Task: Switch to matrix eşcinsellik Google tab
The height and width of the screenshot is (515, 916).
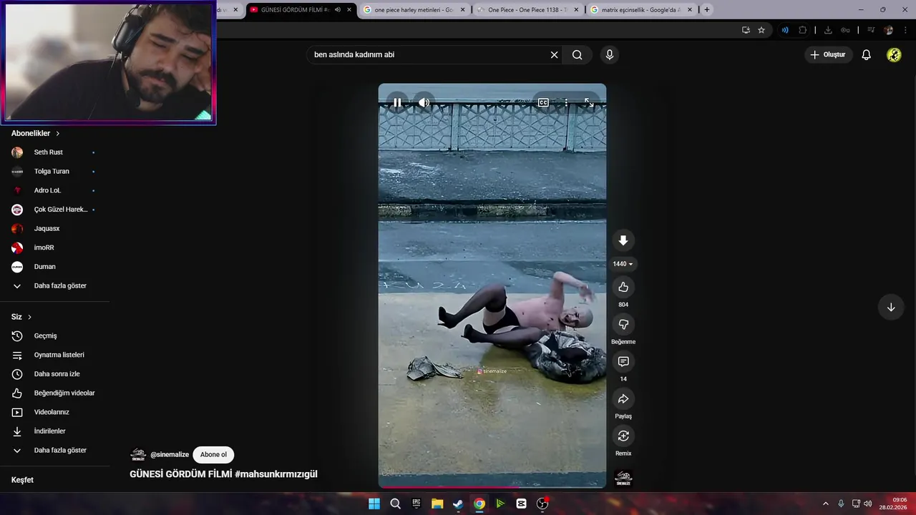Action: pyautogui.click(x=641, y=10)
